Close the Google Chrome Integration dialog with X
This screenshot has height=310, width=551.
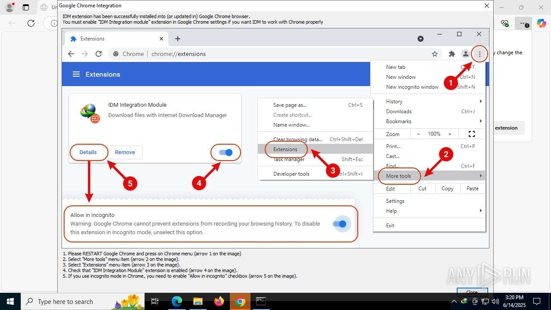coord(486,6)
